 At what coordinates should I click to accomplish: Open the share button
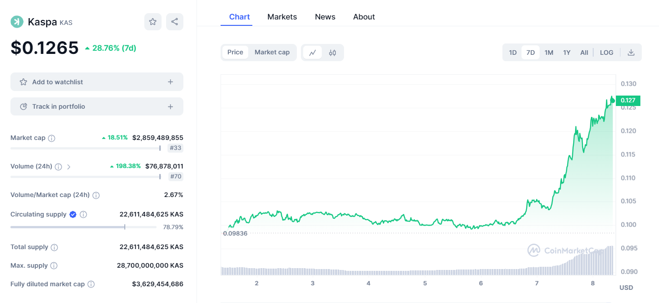175,22
